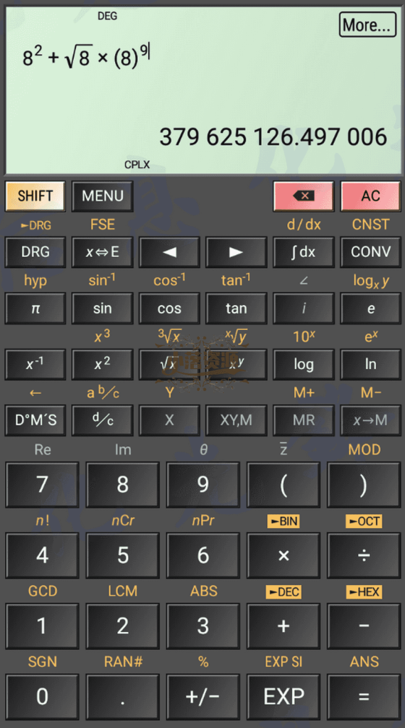This screenshot has height=728, width=405.
Task: Toggle the SHIFT key
Action: 36,196
